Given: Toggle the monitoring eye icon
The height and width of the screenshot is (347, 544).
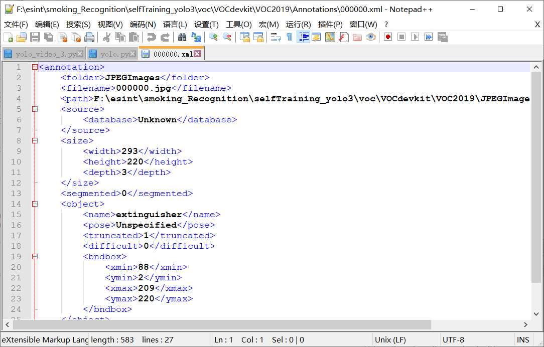Looking at the screenshot, I should 370,37.
